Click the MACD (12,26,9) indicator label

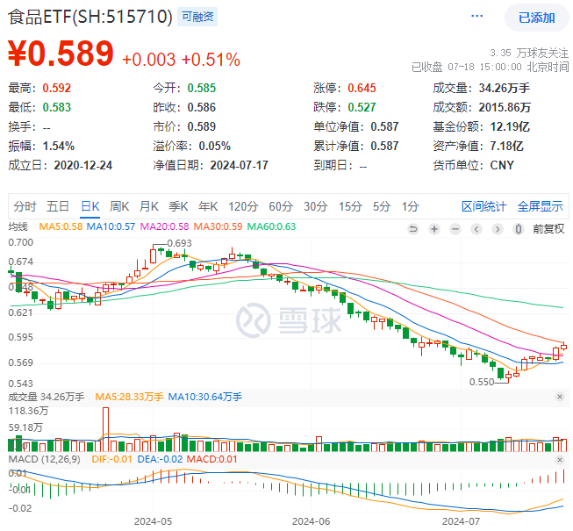coord(44,459)
